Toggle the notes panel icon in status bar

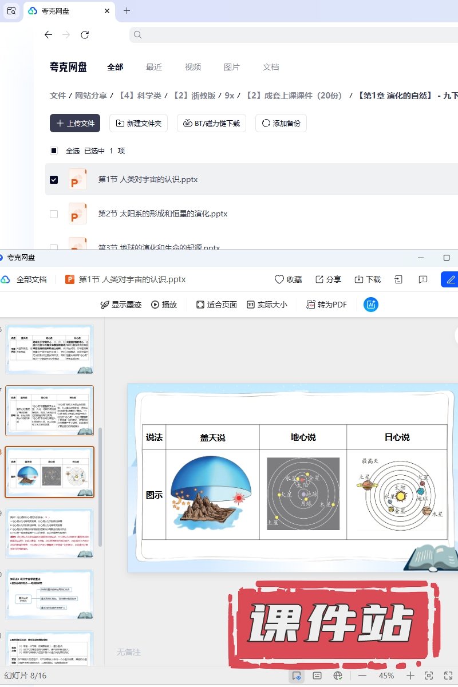coord(317,676)
